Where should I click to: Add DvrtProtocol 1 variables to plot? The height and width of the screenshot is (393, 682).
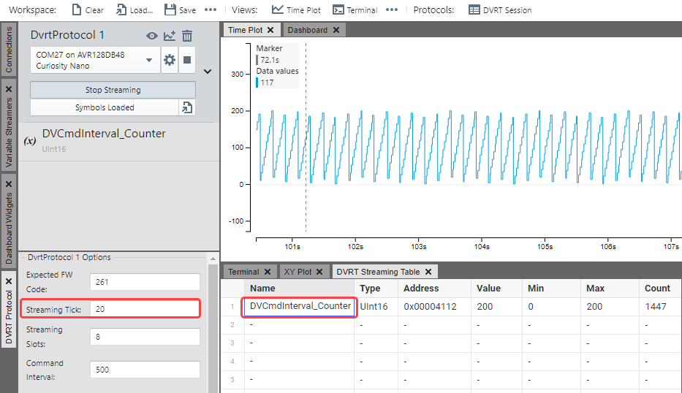click(170, 36)
